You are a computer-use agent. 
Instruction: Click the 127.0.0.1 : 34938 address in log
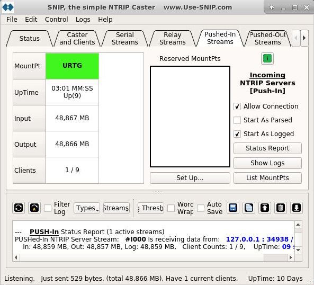(x=257, y=239)
